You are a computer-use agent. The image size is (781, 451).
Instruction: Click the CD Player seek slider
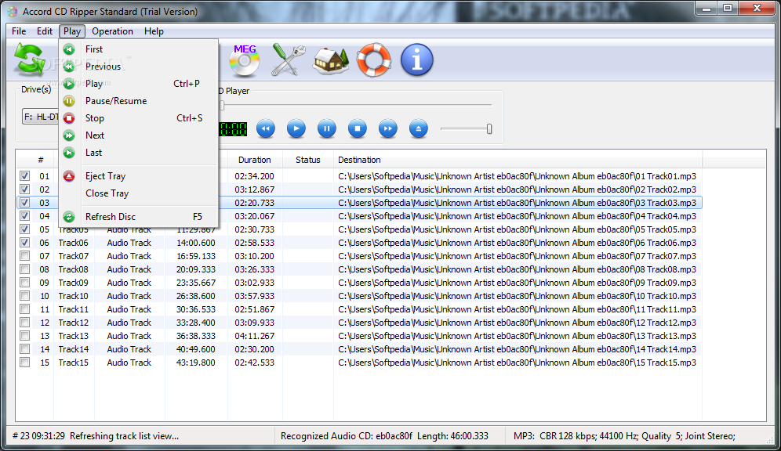tap(356, 105)
